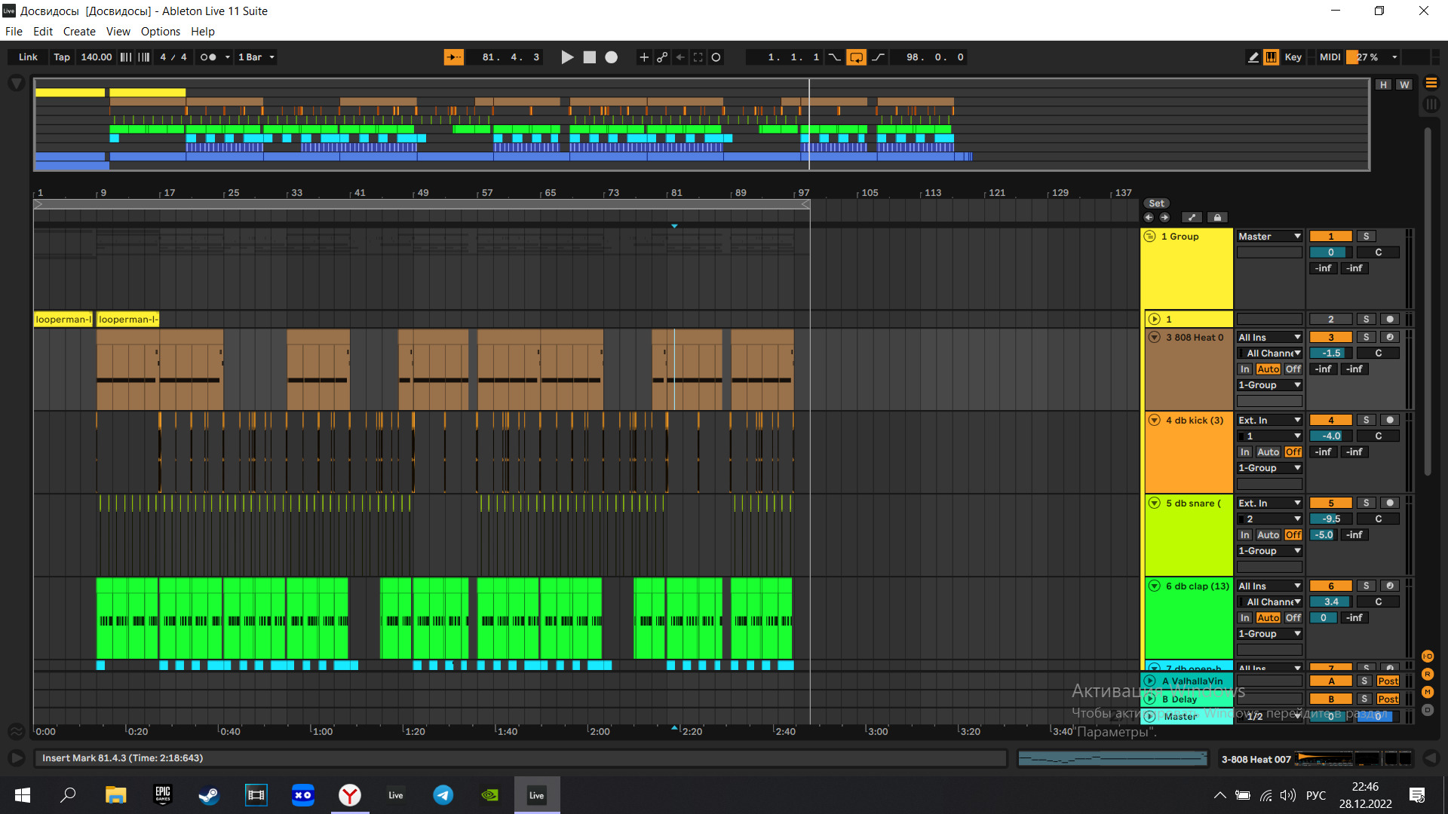Toggle the Computer MIDI Keyboard icon
Screen dimensions: 1448x814
click(1272, 57)
